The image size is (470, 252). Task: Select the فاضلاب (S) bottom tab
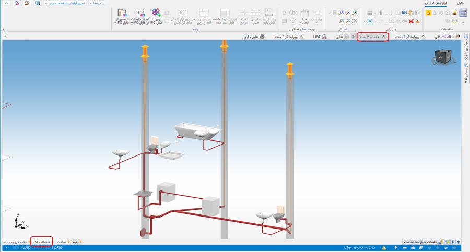pyautogui.click(x=41, y=242)
